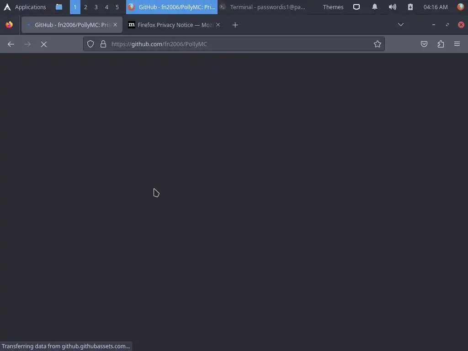Restore the Firefox window size

[447, 25]
